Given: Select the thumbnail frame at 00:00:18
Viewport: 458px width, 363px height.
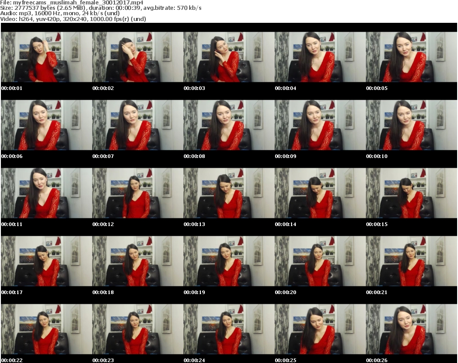Looking at the screenshot, I should click(x=138, y=261).
